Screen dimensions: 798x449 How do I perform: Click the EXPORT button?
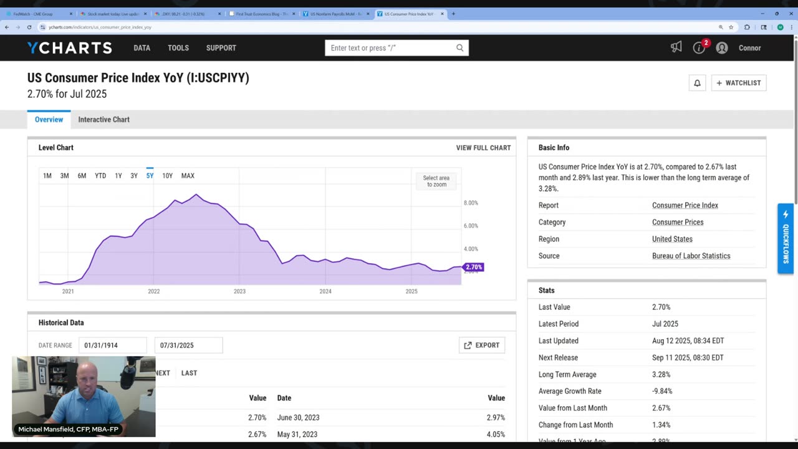tap(482, 345)
